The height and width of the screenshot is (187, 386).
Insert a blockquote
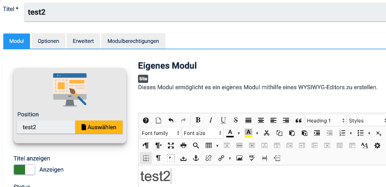(299, 120)
